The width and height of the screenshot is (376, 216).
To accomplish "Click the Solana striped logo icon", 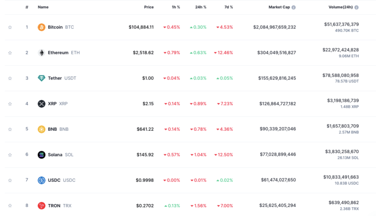I will click(41, 155).
